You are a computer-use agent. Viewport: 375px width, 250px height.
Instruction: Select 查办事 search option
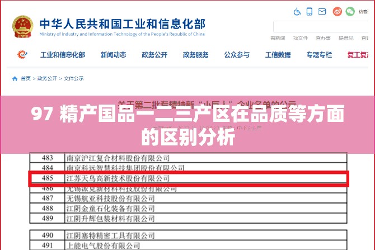(323, 38)
